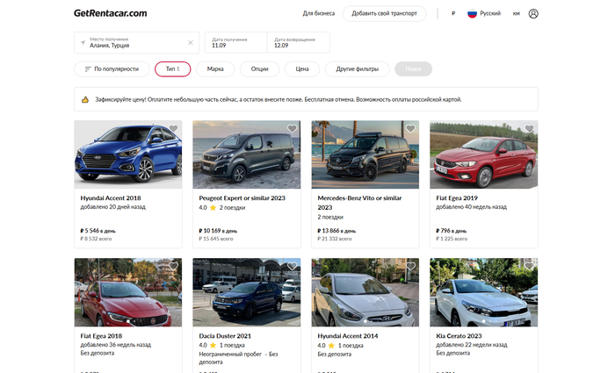Favorite the Fiat Egea 2019 heart
The width and height of the screenshot is (615, 373).
tap(529, 128)
